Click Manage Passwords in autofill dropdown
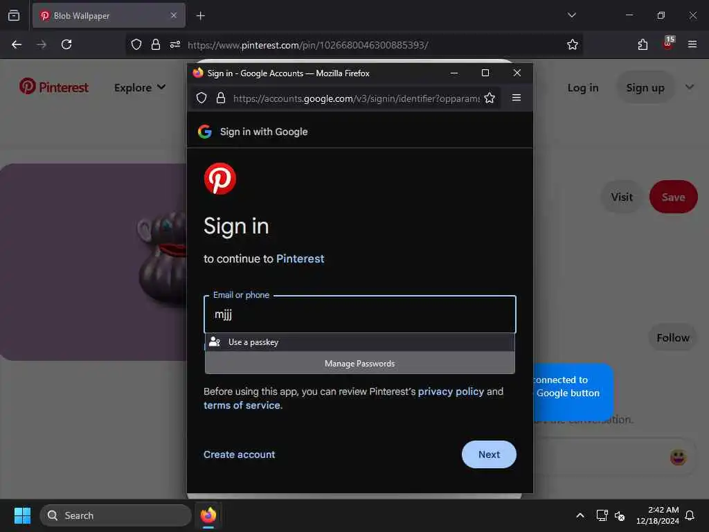This screenshot has height=532, width=709. tap(360, 364)
